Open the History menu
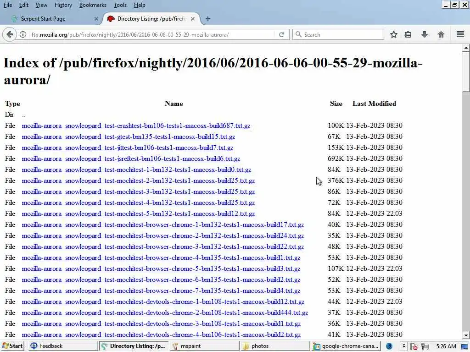 point(63,5)
